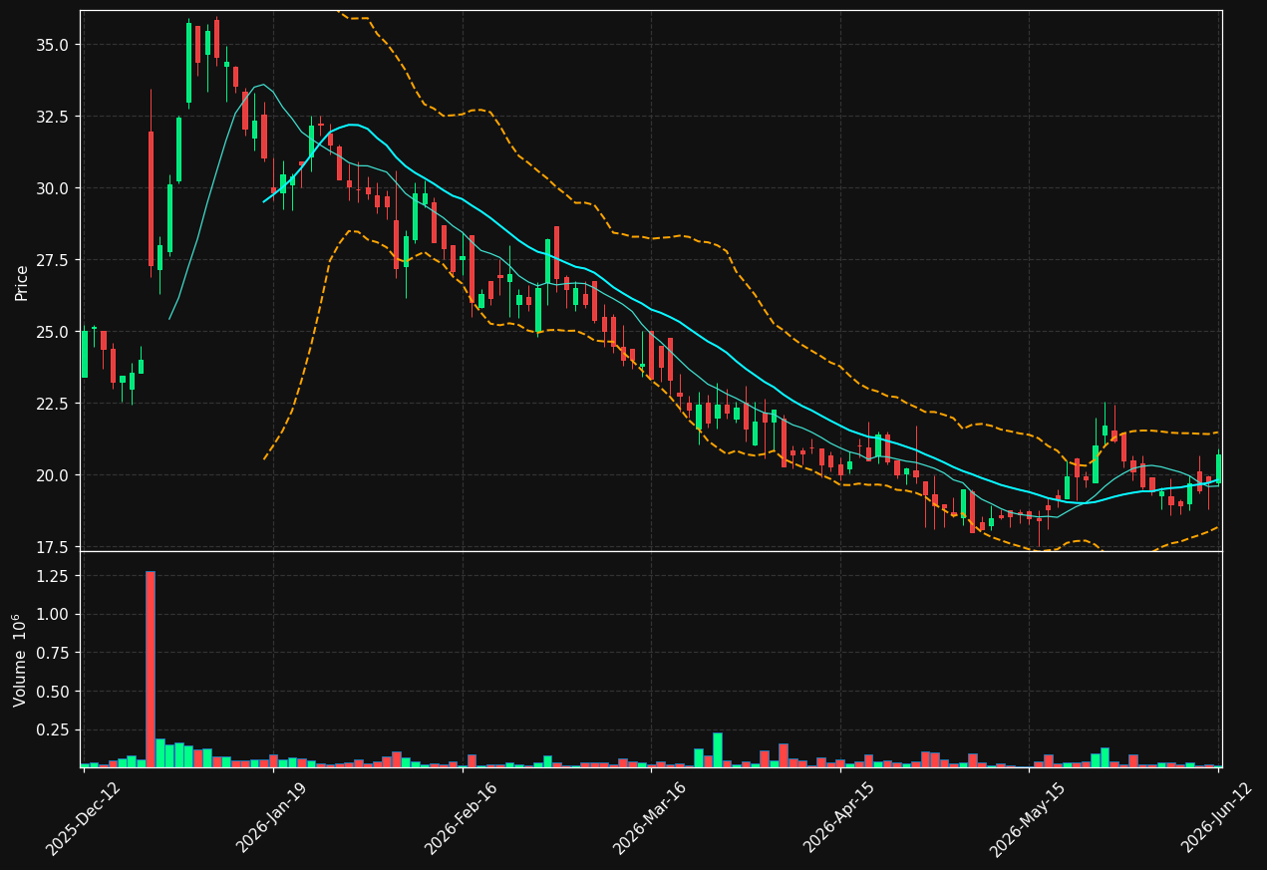Select the 17.5 price tick label

pos(55,547)
